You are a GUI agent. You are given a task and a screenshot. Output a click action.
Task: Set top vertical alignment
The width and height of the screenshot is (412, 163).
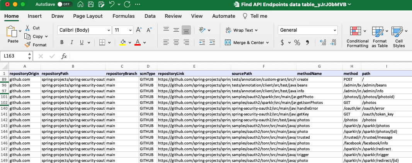166,30
